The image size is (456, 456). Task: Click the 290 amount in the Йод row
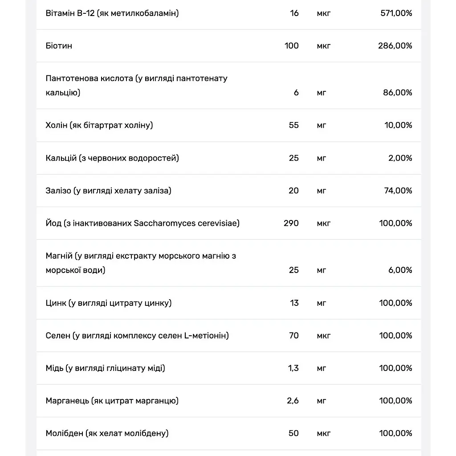point(291,224)
